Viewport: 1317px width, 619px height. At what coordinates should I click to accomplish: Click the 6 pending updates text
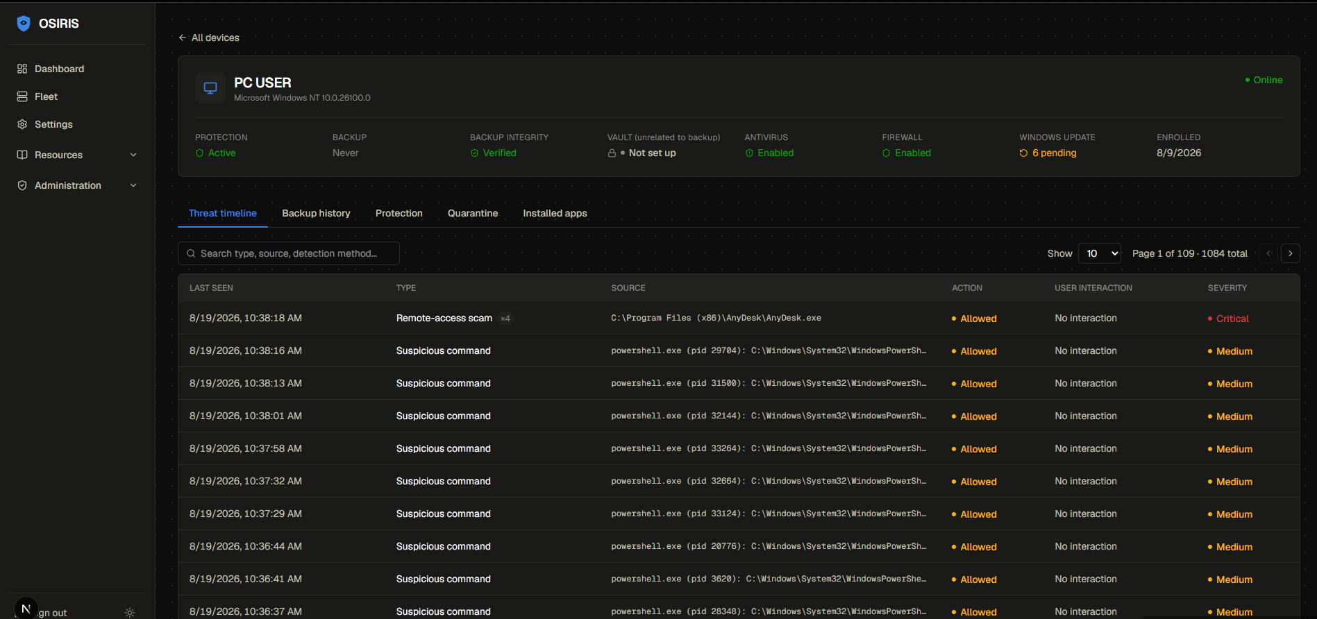(x=1055, y=153)
